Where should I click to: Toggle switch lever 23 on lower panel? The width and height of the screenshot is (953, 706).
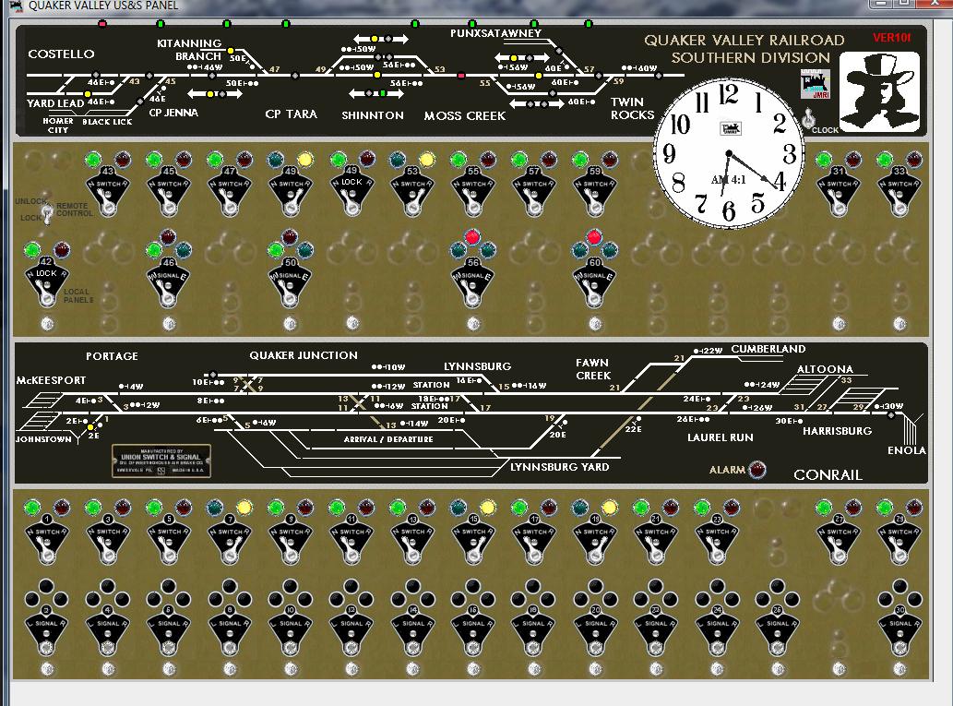click(x=717, y=539)
